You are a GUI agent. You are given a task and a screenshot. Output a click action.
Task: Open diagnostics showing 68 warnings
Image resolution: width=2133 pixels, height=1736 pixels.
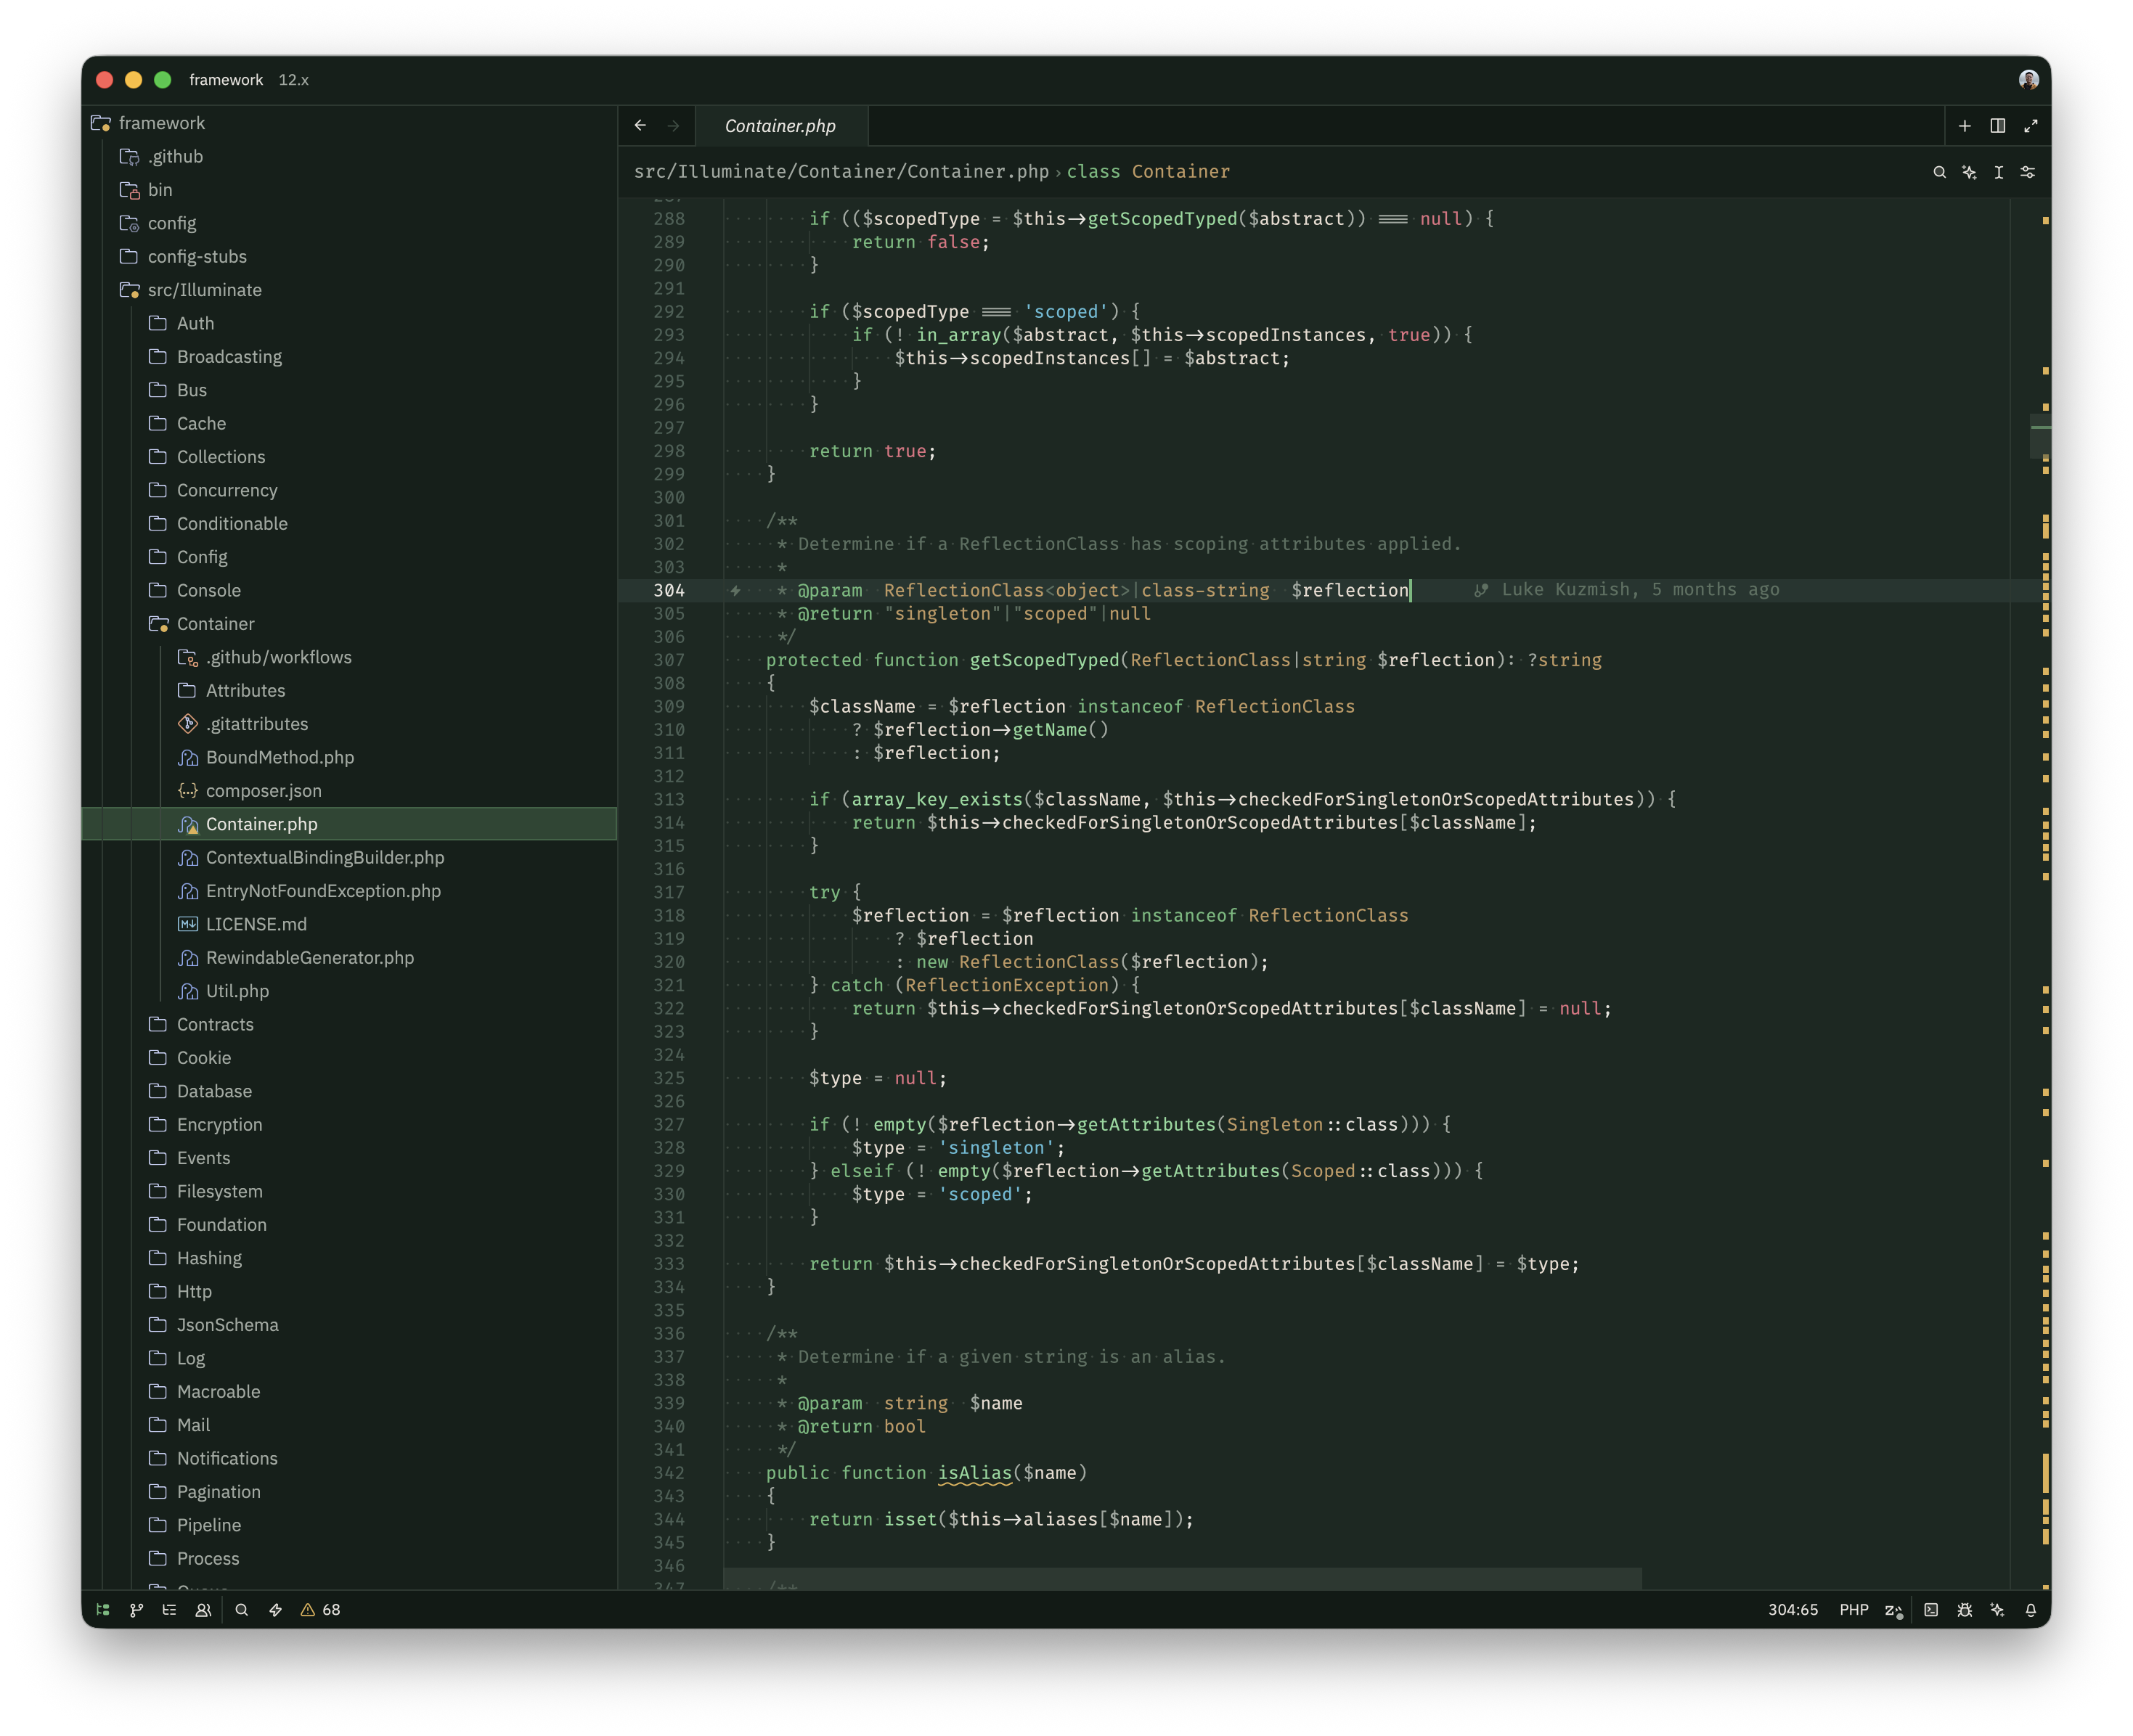tap(320, 1610)
